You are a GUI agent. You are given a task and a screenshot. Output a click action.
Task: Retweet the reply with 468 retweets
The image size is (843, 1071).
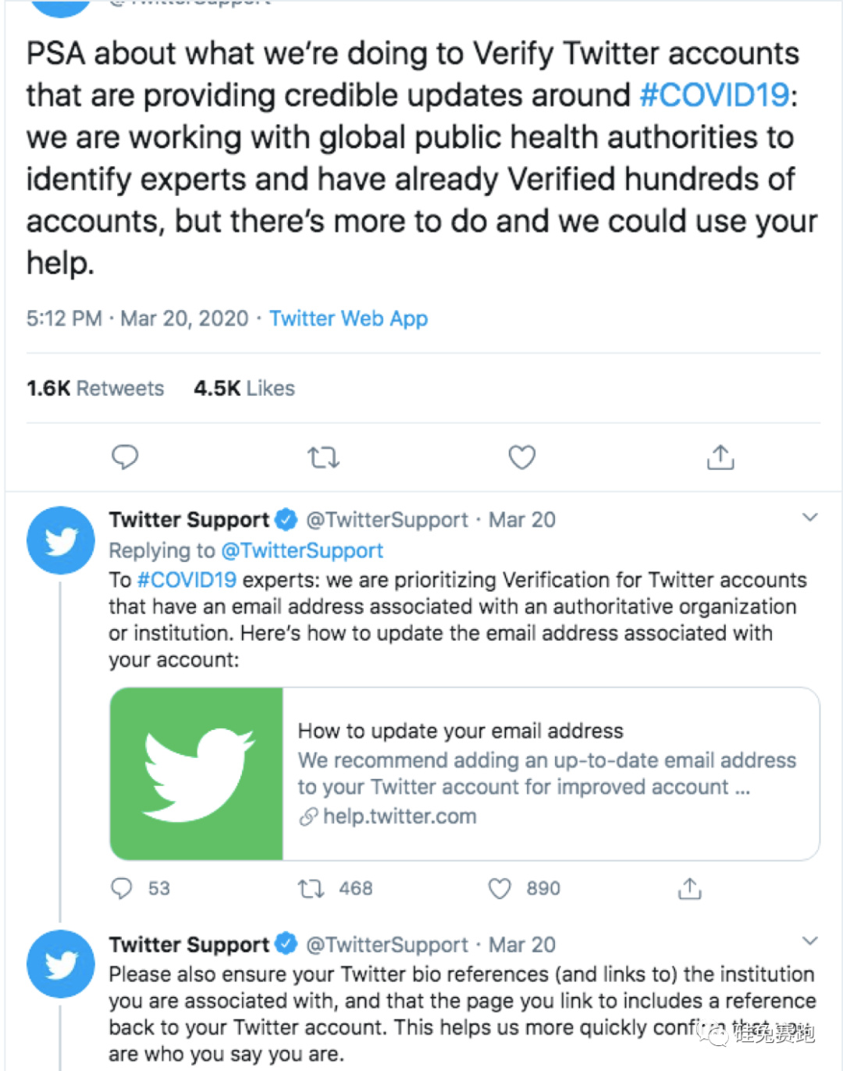[x=311, y=888]
